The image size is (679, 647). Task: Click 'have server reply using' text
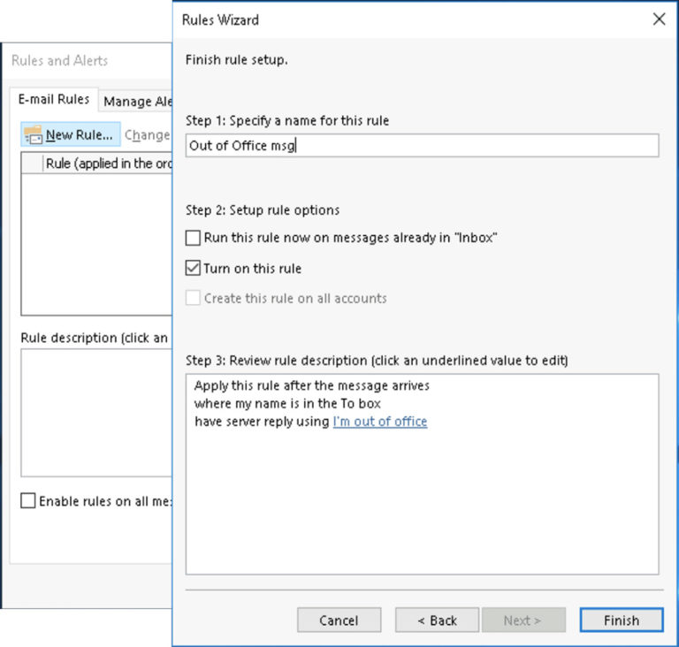pyautogui.click(x=262, y=422)
